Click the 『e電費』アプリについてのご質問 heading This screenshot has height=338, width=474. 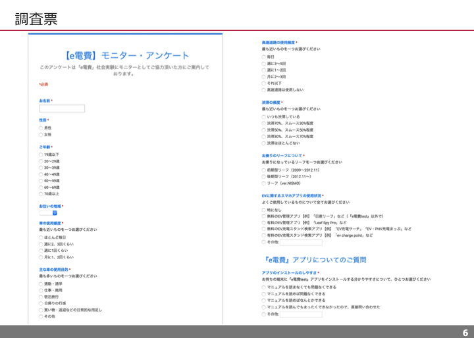[x=315, y=260]
